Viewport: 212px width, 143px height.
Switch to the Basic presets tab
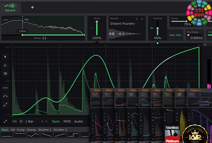tap(5, 130)
